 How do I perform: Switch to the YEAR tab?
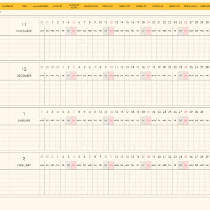pyautogui.click(x=24, y=6)
